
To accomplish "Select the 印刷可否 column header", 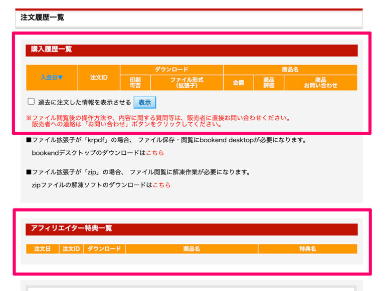I will 135,83.
